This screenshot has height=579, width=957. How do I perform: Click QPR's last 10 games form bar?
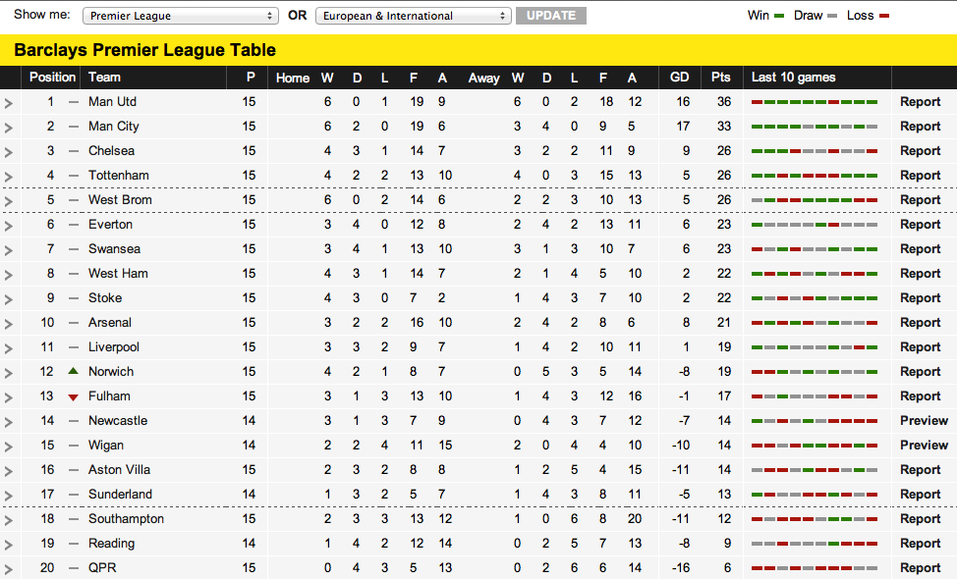click(814, 568)
